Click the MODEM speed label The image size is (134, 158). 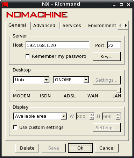(22, 96)
